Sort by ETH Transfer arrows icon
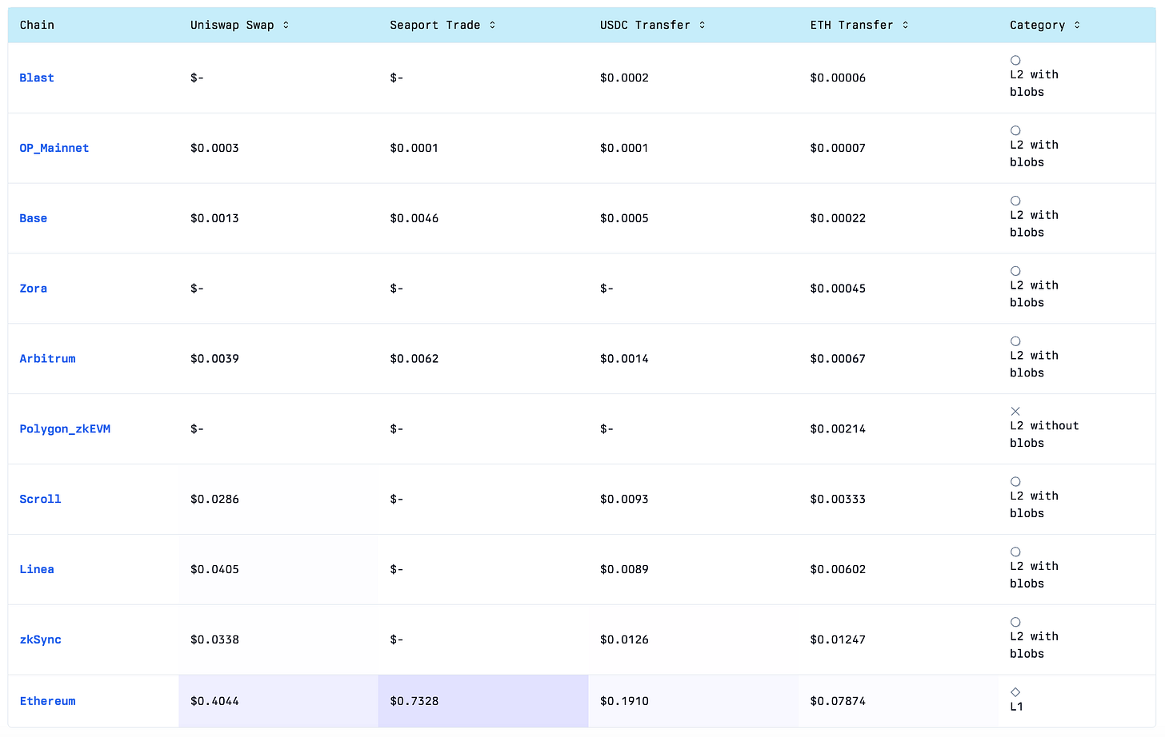Viewport: 1165px width, 737px height. tap(905, 26)
